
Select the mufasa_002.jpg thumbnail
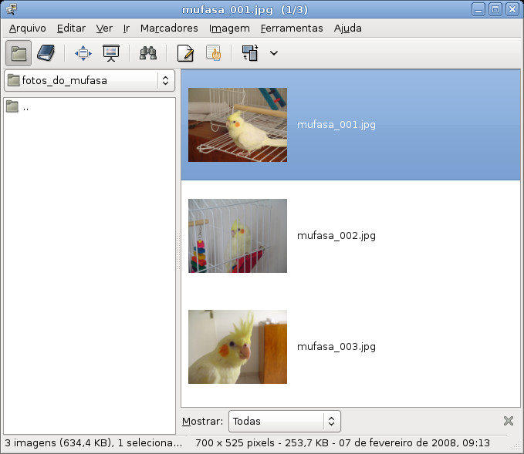pyautogui.click(x=238, y=236)
